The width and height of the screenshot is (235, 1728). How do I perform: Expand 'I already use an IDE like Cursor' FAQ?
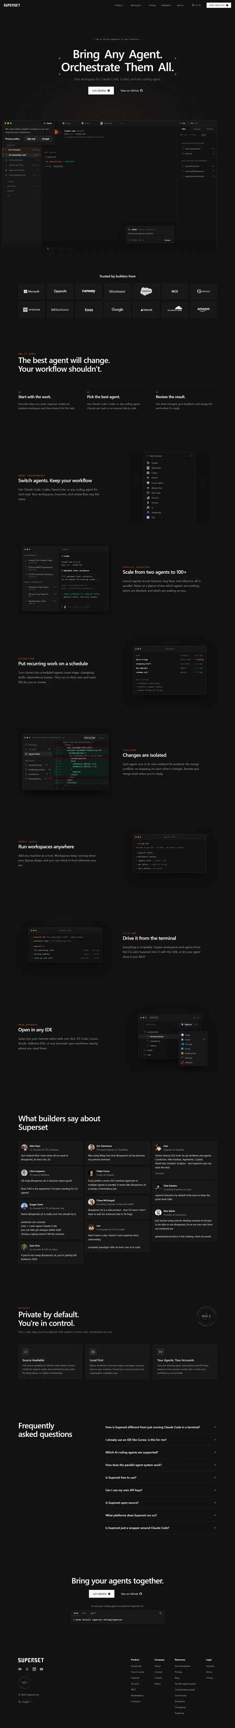click(161, 1440)
